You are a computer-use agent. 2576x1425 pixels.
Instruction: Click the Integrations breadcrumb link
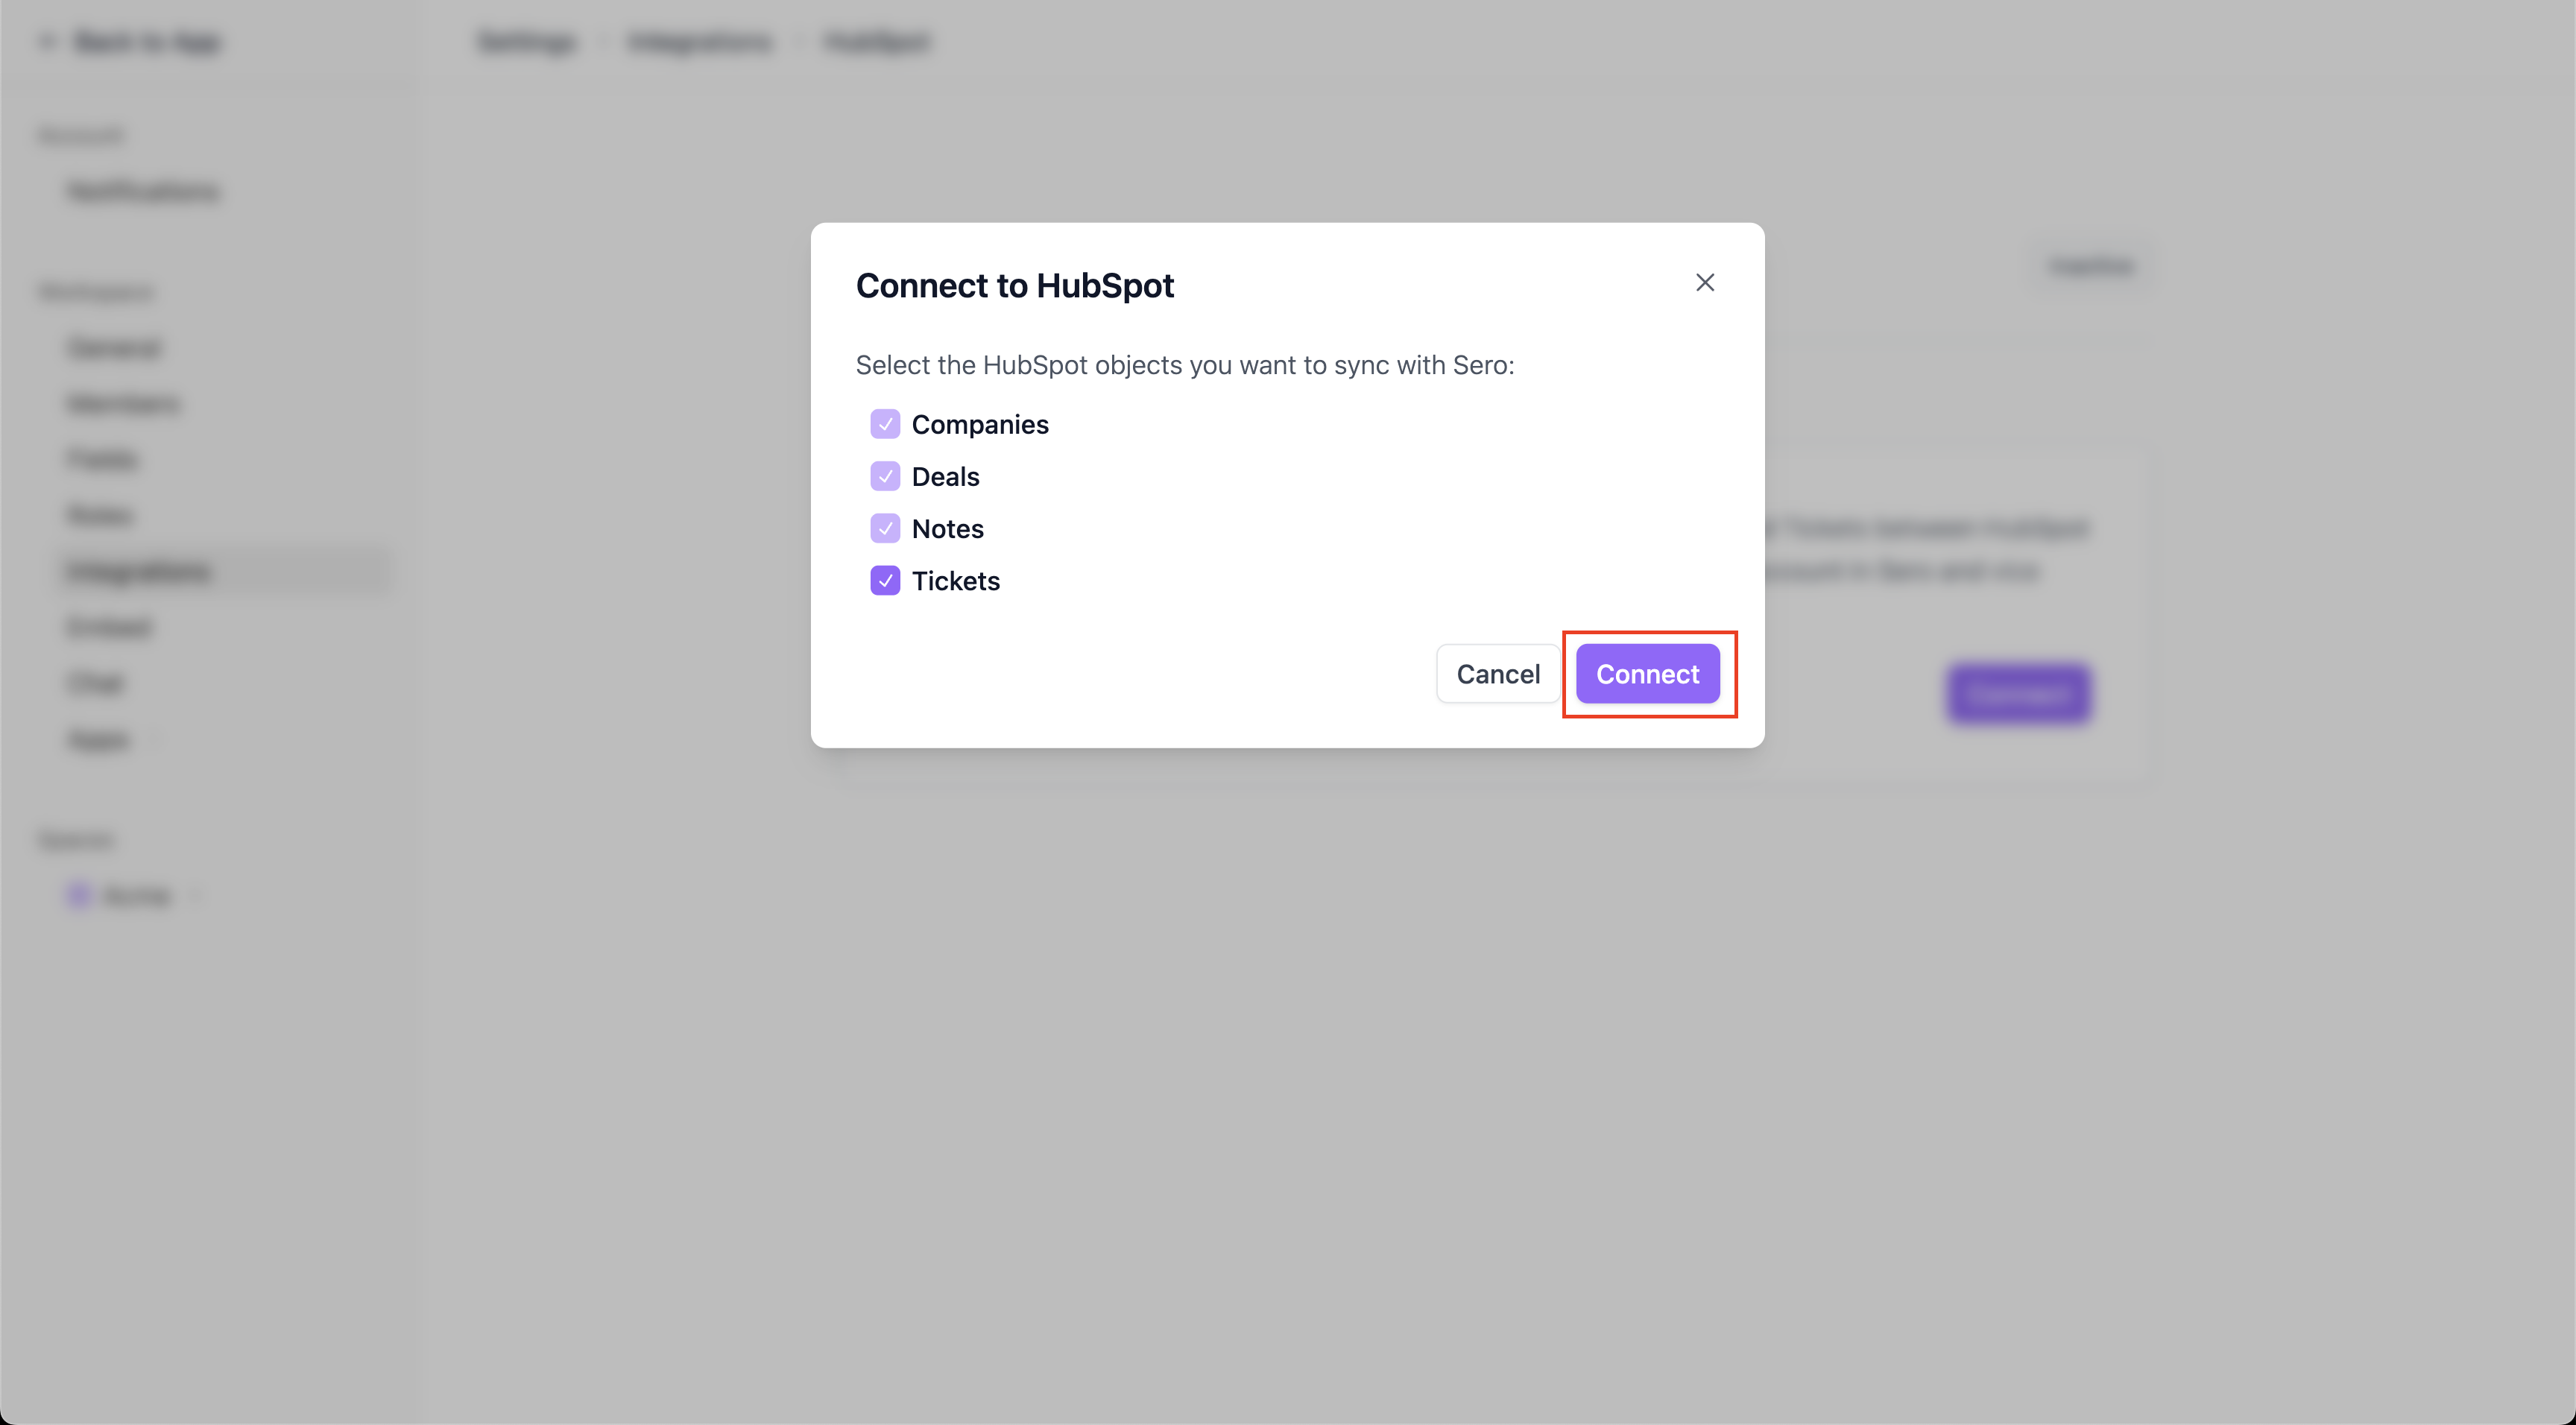(700, 42)
